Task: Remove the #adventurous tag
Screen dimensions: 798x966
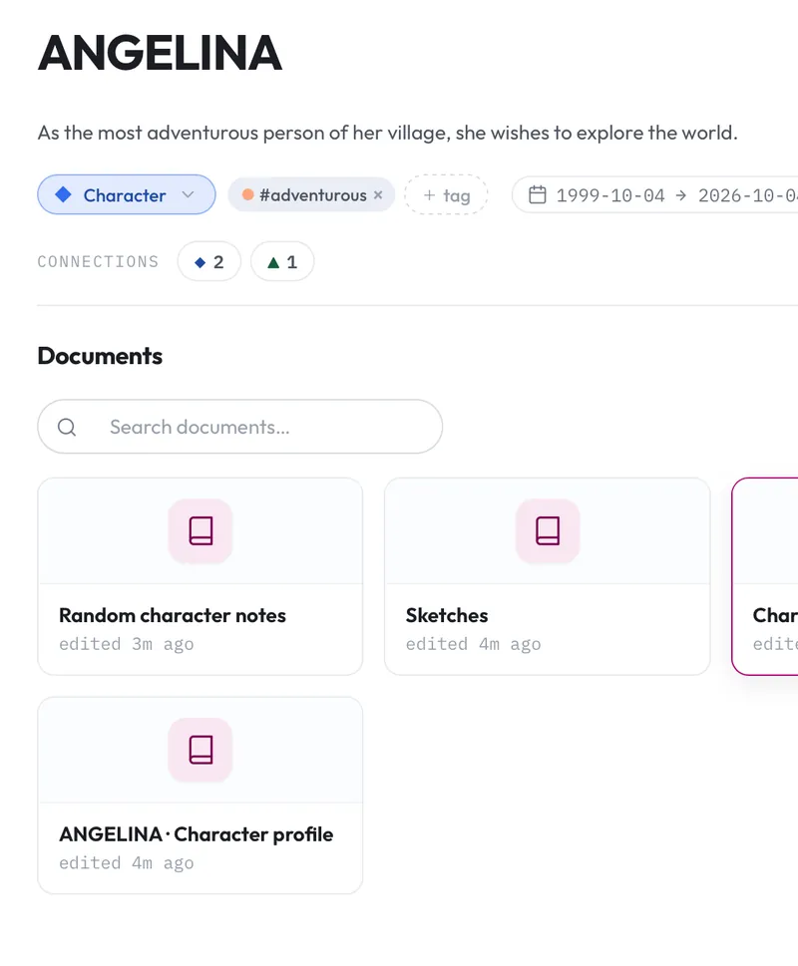Action: pos(378,194)
